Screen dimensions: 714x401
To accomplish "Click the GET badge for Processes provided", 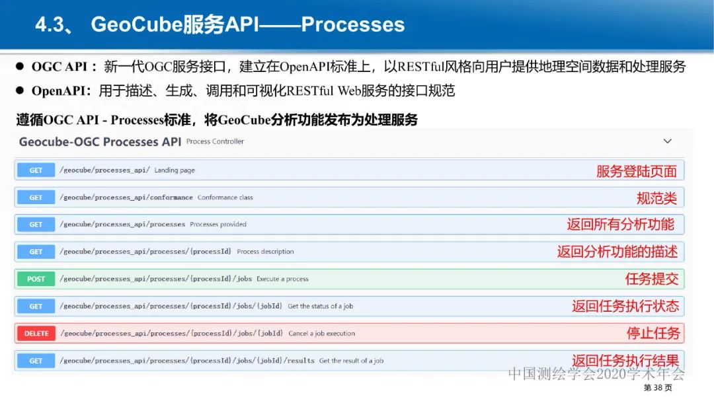I will 36,225.
